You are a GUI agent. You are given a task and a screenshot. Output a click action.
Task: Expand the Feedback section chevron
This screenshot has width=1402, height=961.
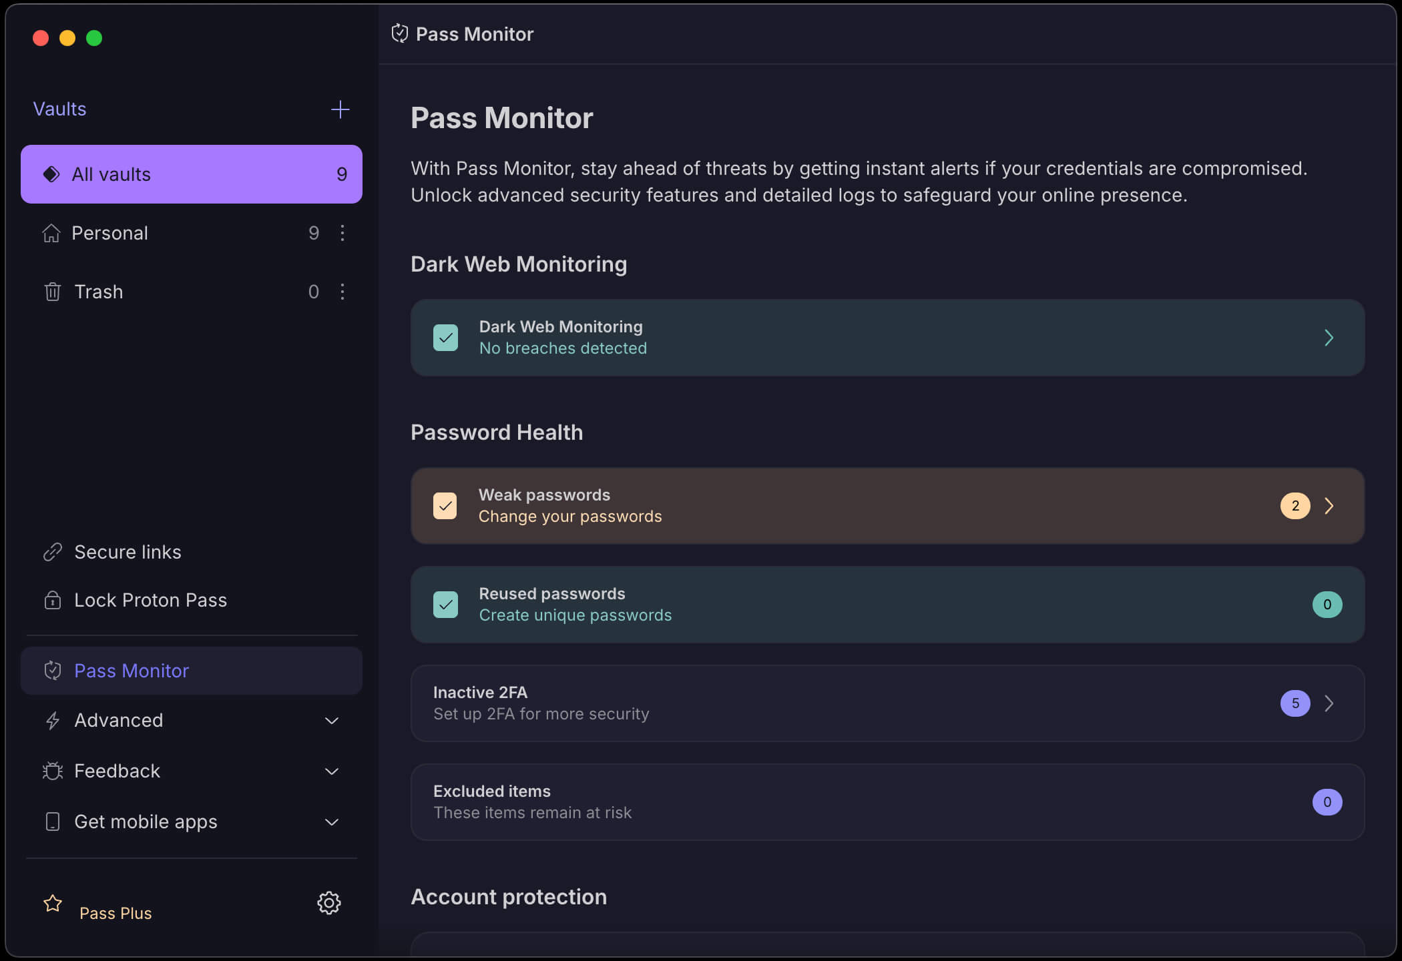[x=332, y=771]
